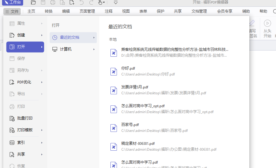The width and height of the screenshot is (276, 168).
Task: Click the hand tool icon in quick toolbar
Action: point(100,3)
